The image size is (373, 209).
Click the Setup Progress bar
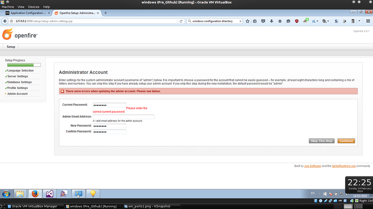24,65
